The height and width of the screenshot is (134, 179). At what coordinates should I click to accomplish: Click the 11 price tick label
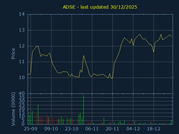pos(22,62)
